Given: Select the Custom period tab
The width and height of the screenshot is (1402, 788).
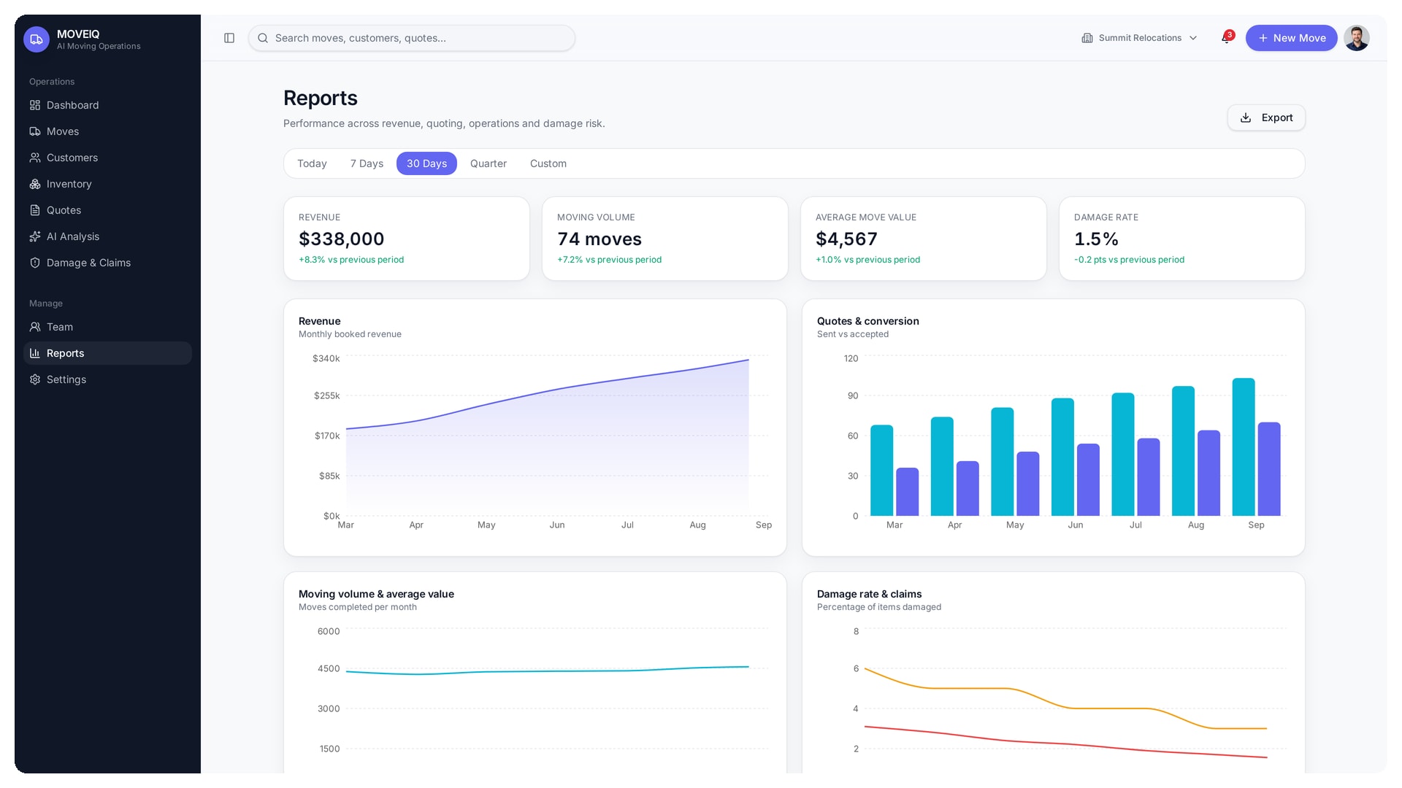Looking at the screenshot, I should coord(548,163).
